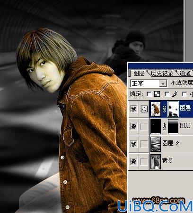Select the 图层 2 blurred thumbnail
Image resolution: width=193 pixels, height=213 pixels.
pos(156,144)
